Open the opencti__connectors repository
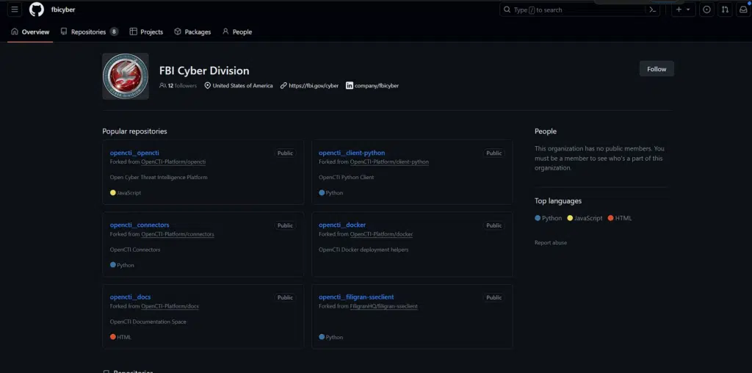This screenshot has height=373, width=752. tap(140, 225)
